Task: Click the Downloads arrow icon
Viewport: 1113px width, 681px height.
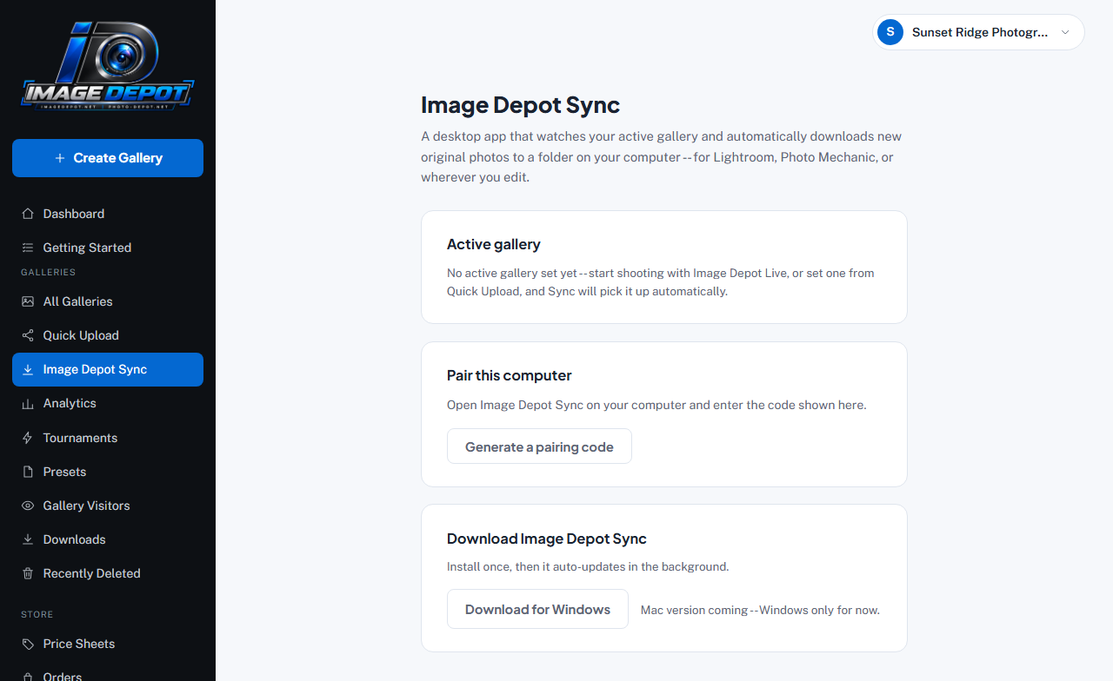Action: coord(28,539)
